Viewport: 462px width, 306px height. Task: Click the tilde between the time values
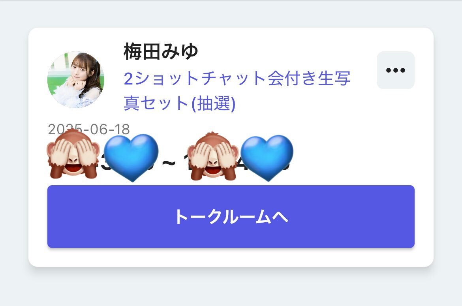[x=169, y=163]
